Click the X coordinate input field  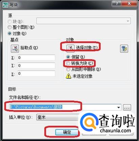point(36,58)
